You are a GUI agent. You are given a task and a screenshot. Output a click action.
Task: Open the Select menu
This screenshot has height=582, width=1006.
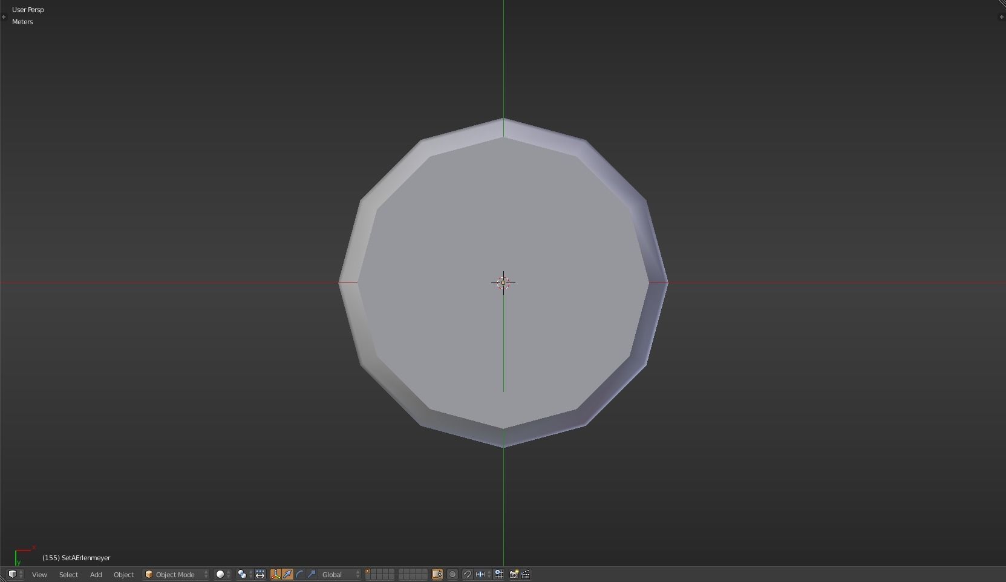pyautogui.click(x=68, y=575)
